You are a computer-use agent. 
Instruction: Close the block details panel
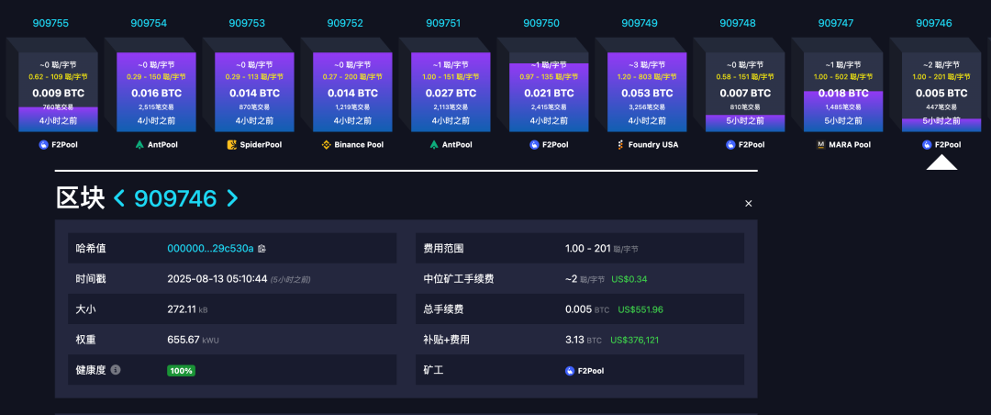[749, 204]
